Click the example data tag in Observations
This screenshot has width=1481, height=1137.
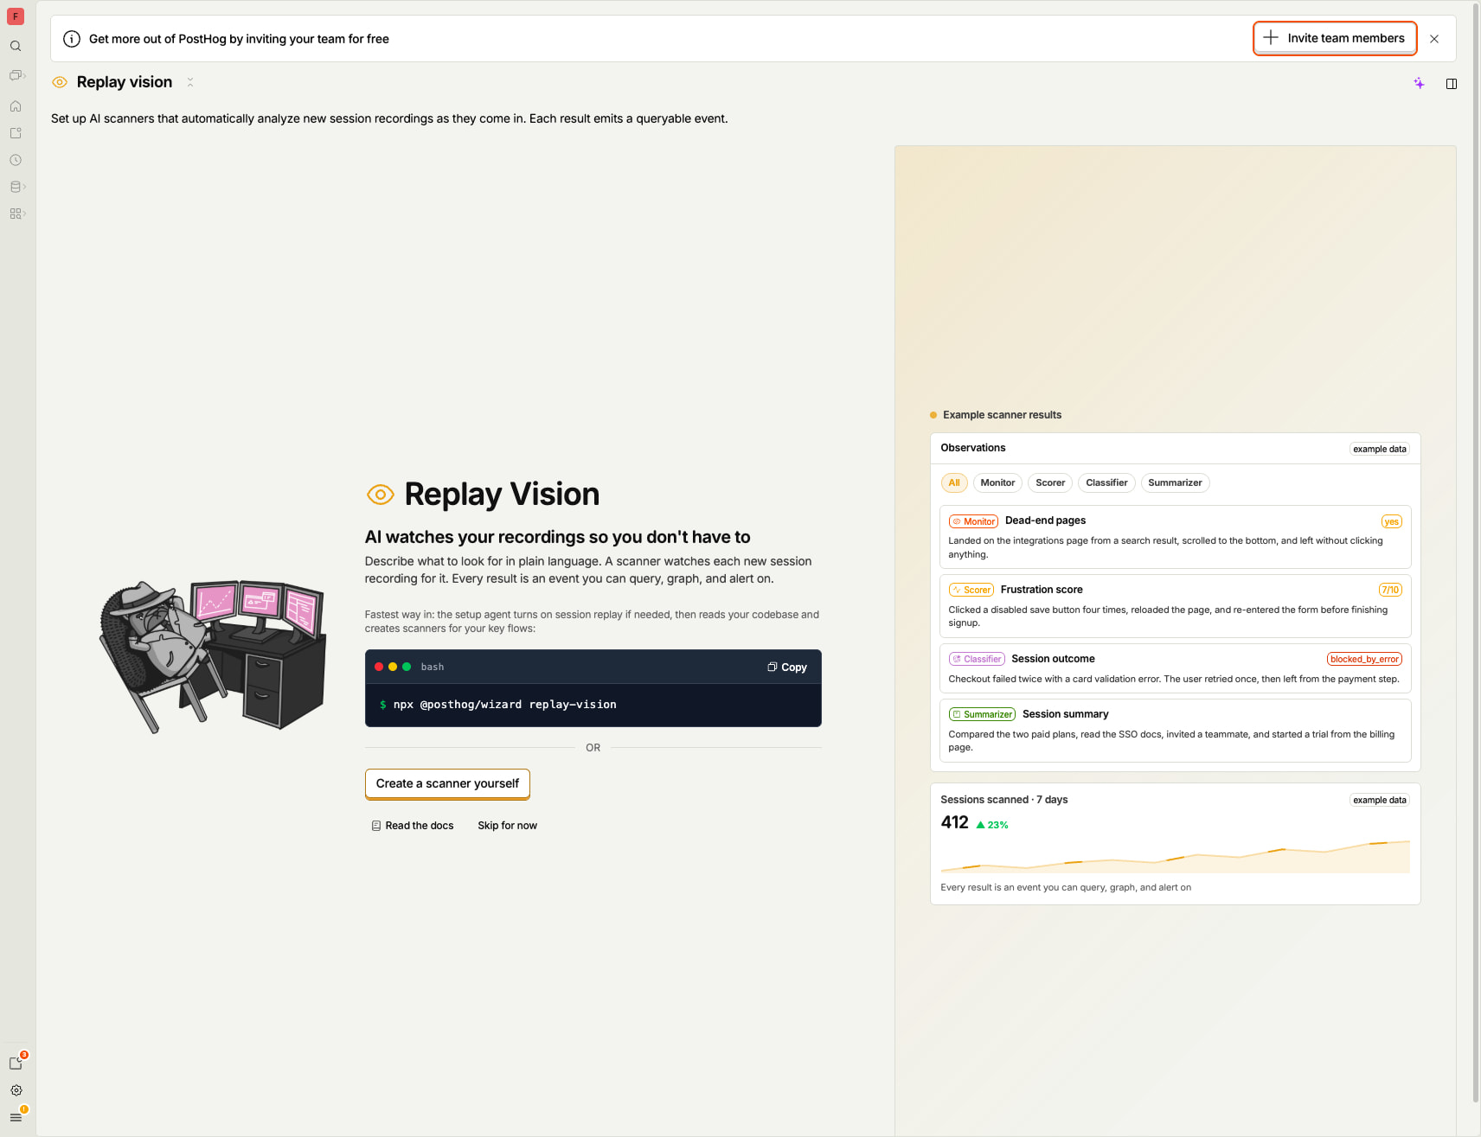[x=1379, y=449]
